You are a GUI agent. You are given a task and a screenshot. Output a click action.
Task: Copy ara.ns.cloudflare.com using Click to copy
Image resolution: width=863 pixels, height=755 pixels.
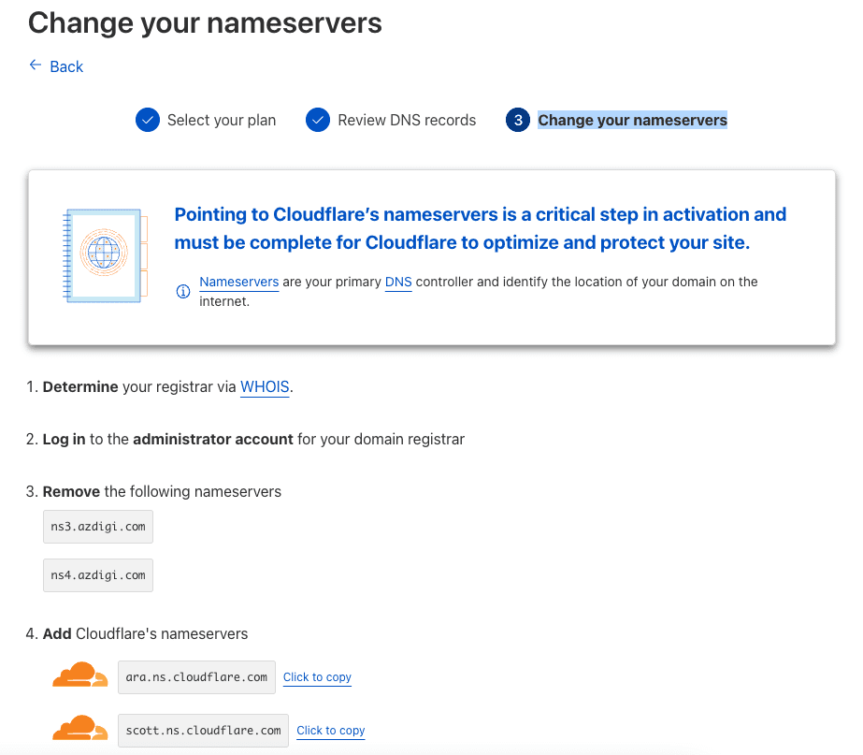317,676
